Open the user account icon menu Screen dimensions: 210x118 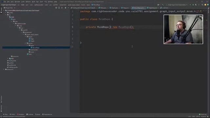coord(159,5)
